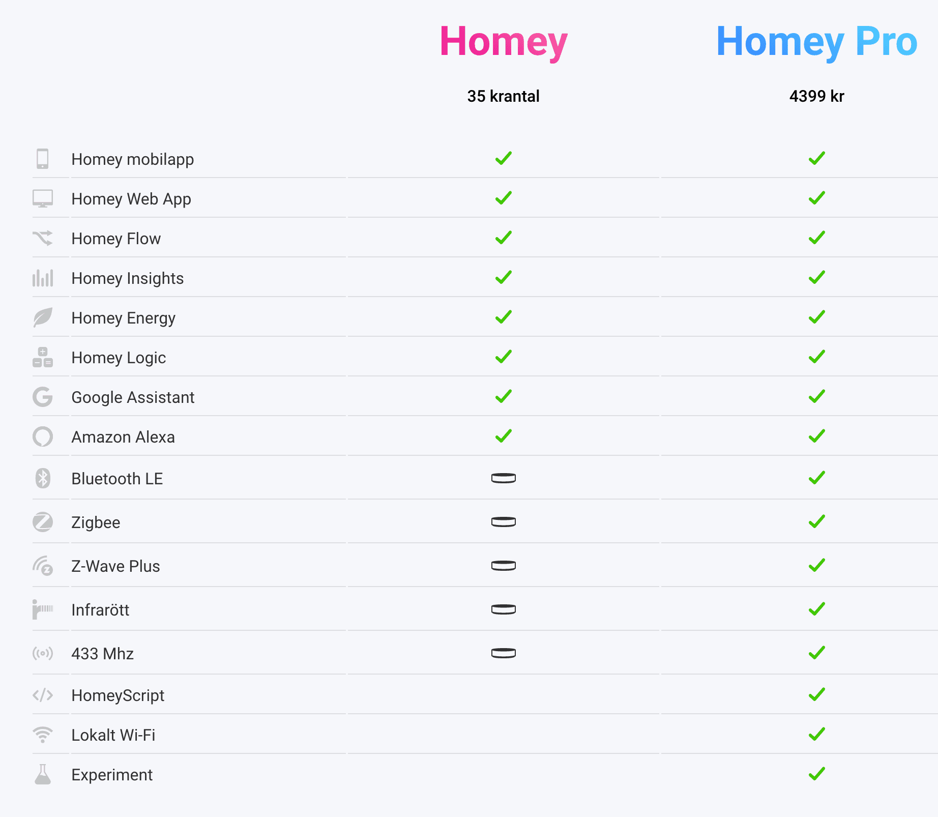The height and width of the screenshot is (817, 938).
Task: Click the 4399 kr price text
Action: (817, 96)
